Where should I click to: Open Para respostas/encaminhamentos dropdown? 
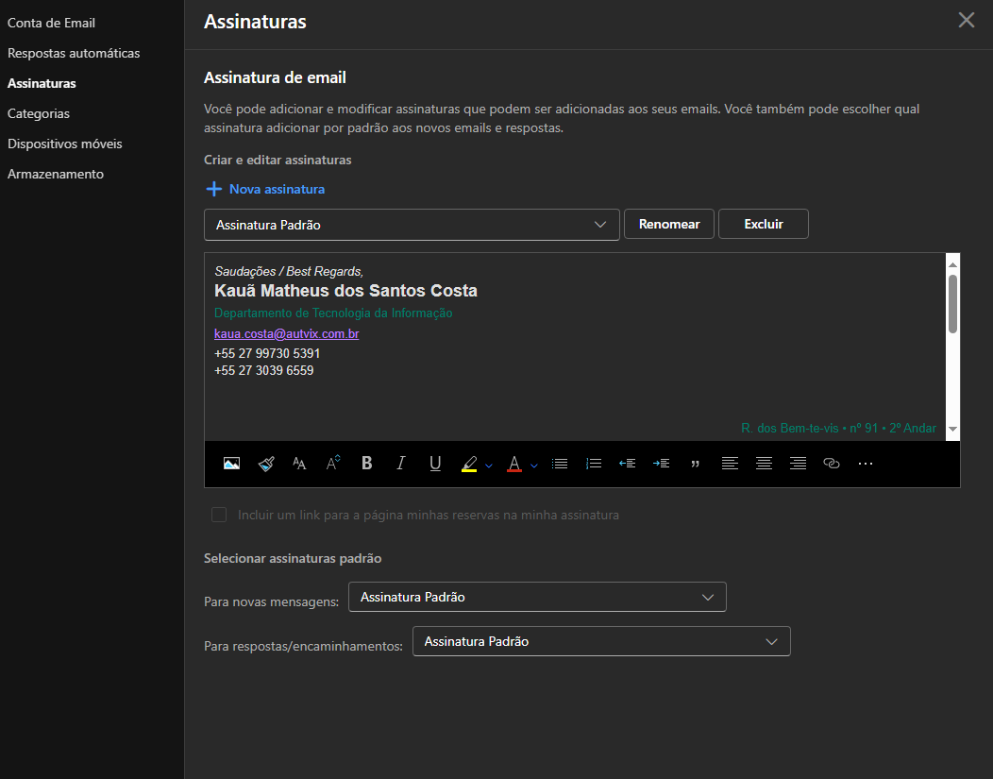[x=601, y=641]
